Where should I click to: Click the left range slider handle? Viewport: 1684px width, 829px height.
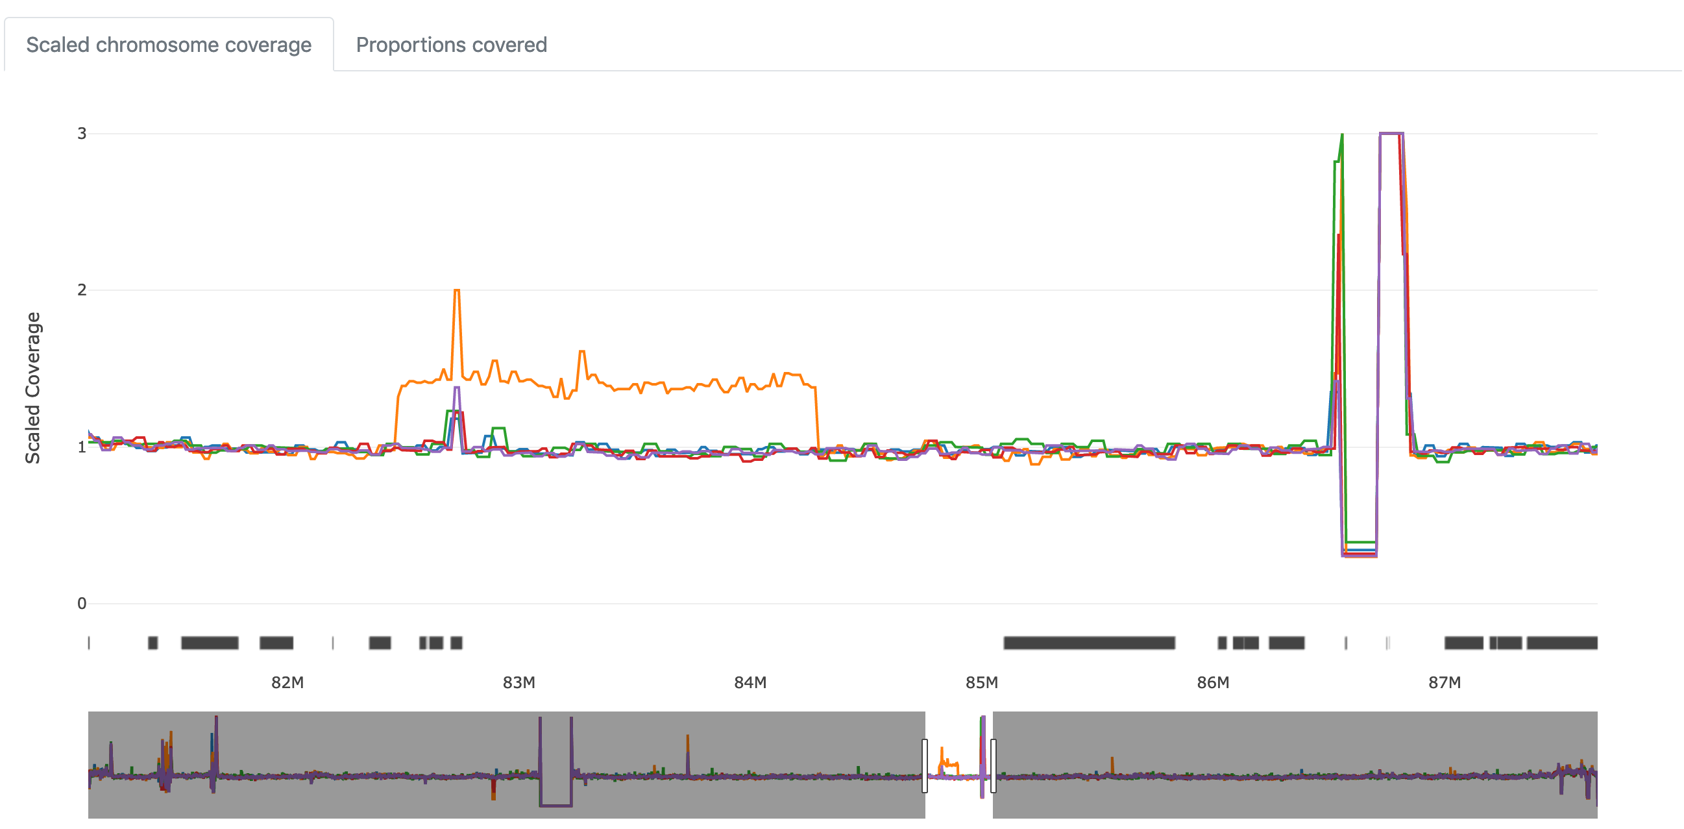point(924,765)
